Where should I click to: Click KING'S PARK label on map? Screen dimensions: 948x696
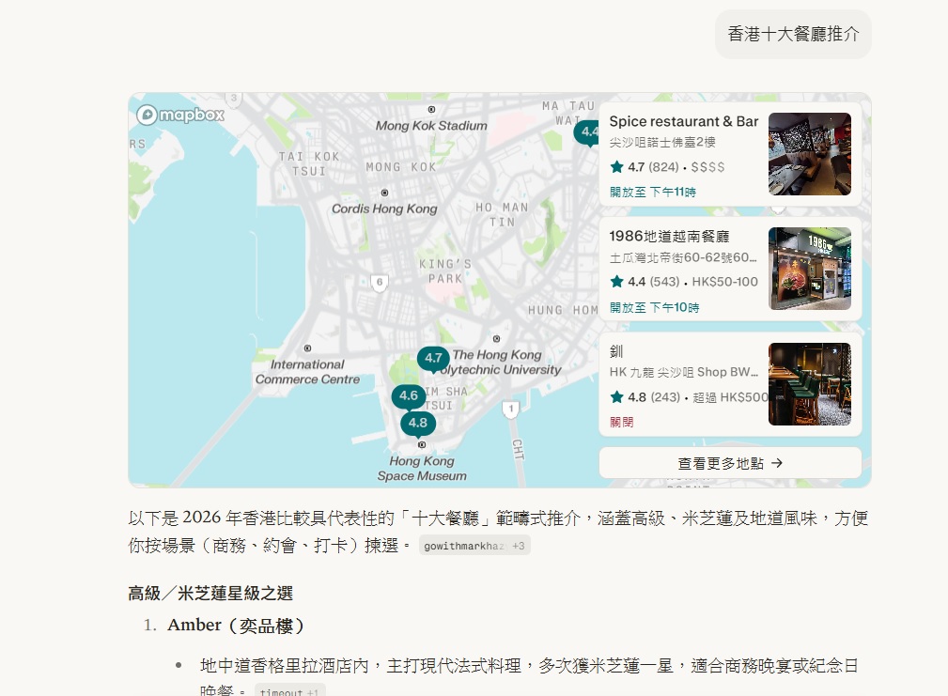[x=445, y=271]
